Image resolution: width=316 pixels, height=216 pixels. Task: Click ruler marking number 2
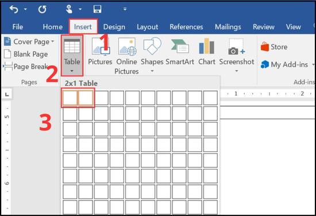click(x=302, y=94)
